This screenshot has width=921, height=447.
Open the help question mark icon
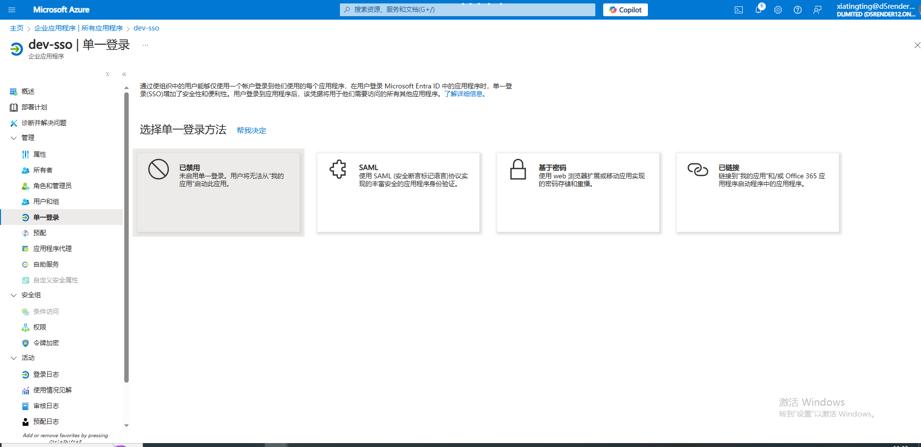pyautogui.click(x=798, y=10)
